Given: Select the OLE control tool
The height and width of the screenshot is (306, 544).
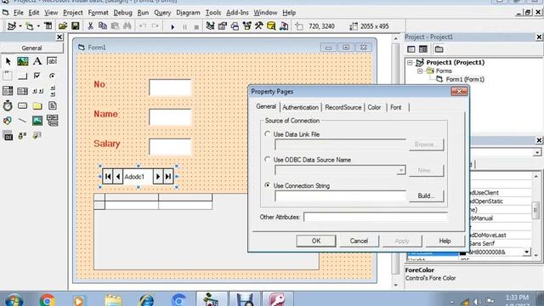Looking at the screenshot, I should 8,136.
